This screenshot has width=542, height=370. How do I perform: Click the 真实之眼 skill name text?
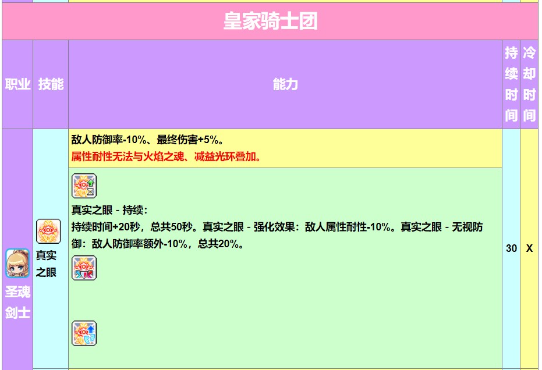coord(46,264)
